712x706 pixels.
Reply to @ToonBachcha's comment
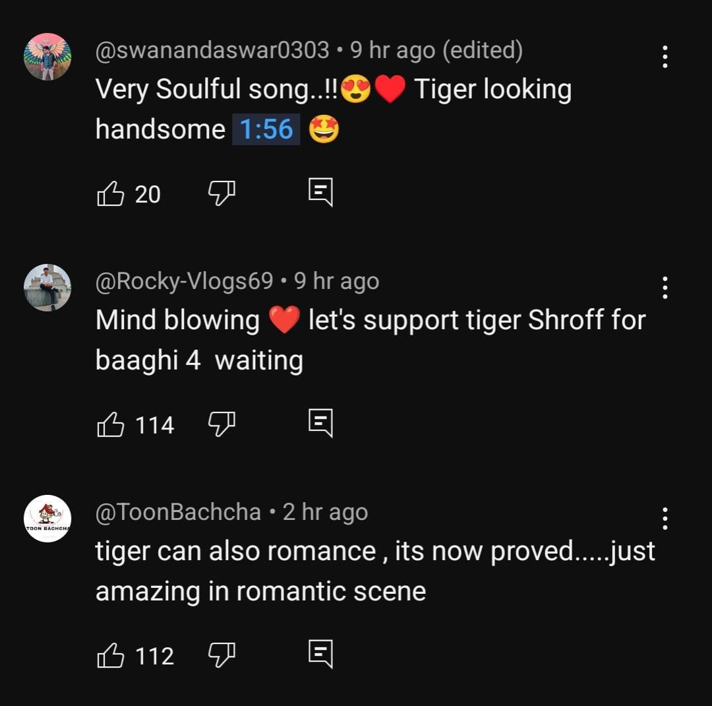coord(321,655)
